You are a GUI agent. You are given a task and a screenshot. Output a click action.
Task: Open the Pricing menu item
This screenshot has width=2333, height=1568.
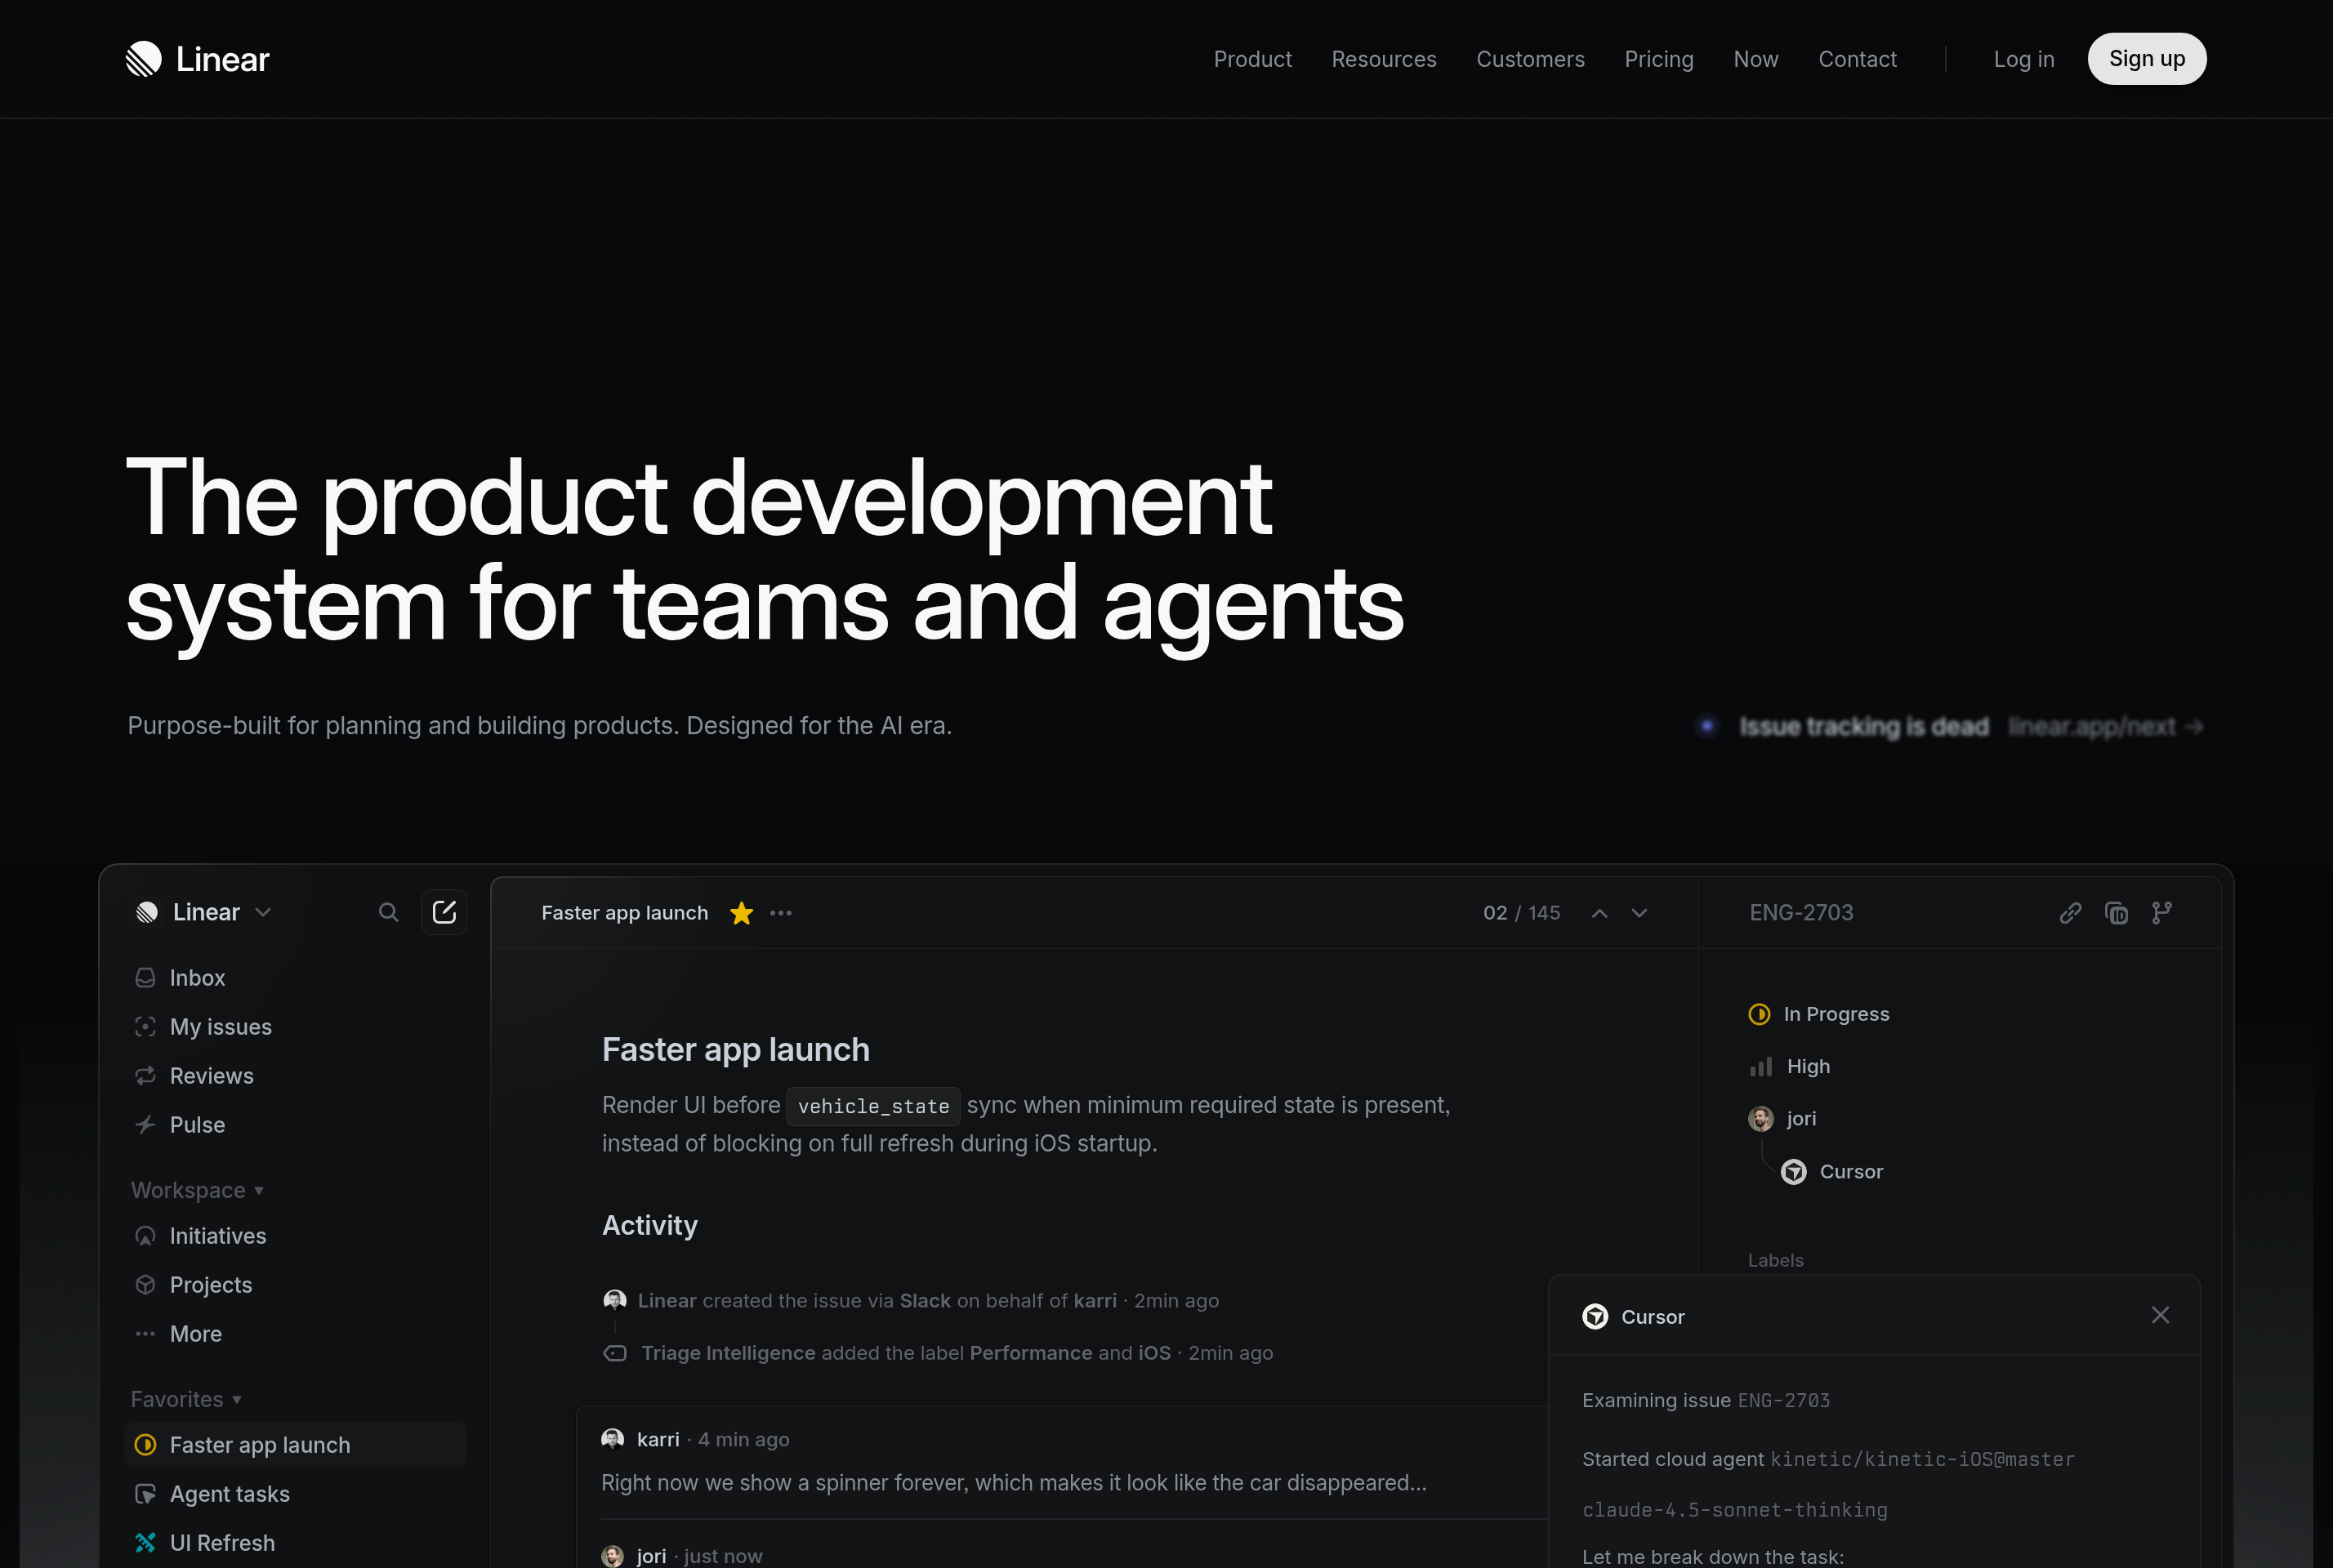1658,59
